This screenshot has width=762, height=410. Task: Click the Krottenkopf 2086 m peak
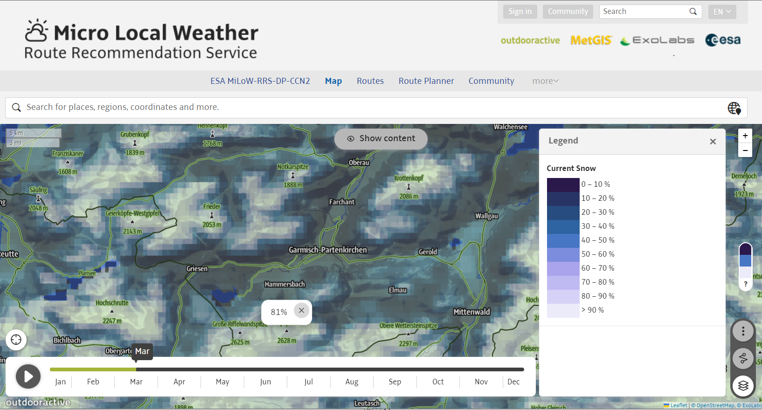409,187
